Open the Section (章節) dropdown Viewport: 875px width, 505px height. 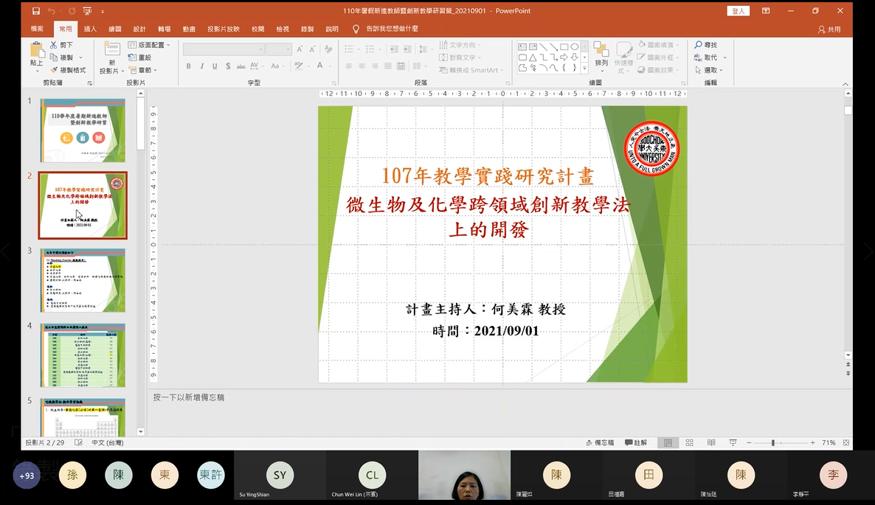pos(145,69)
